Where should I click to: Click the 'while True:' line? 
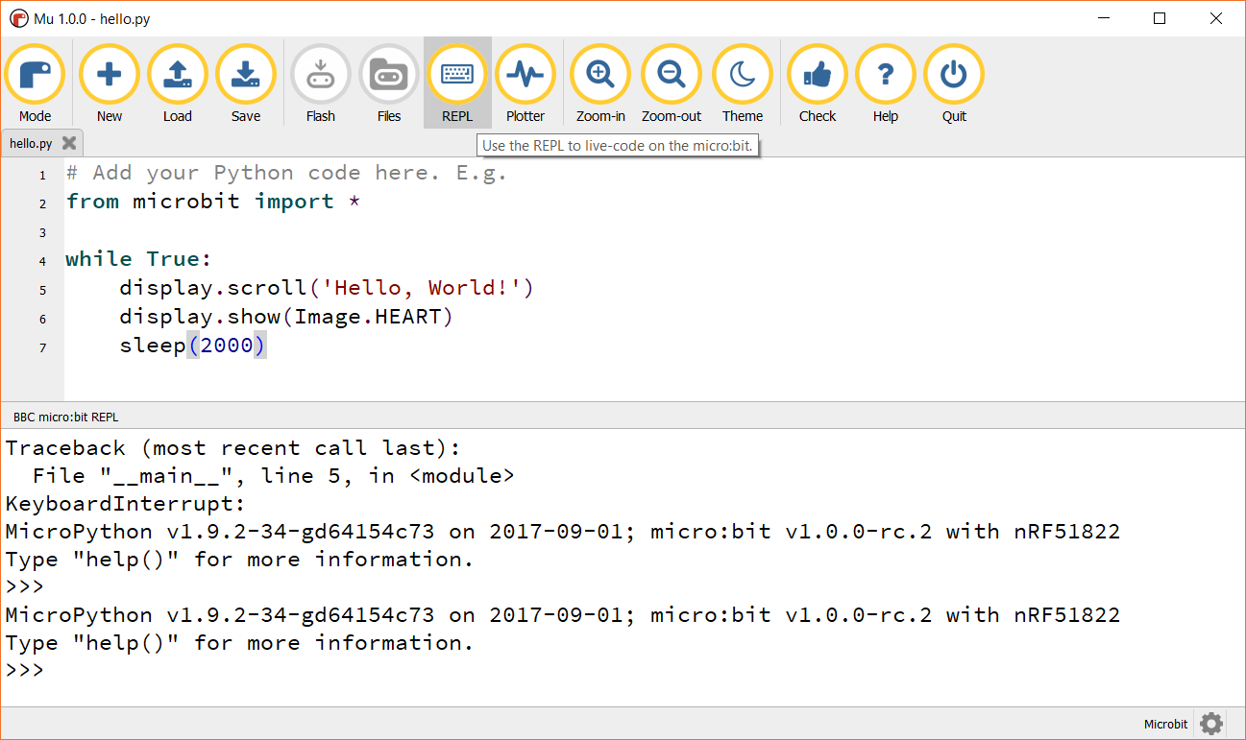coord(138,260)
